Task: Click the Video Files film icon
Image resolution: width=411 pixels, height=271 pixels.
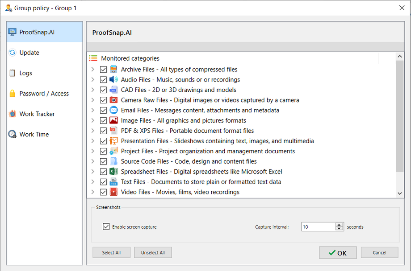Action: click(113, 192)
